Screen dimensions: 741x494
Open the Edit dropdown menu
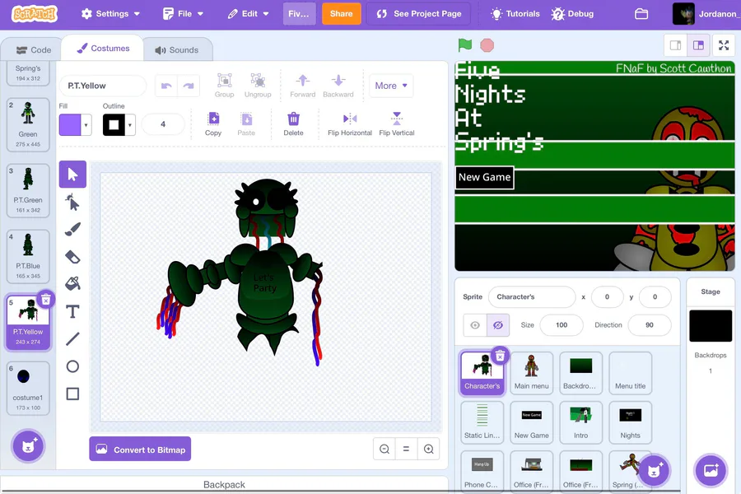tap(248, 14)
